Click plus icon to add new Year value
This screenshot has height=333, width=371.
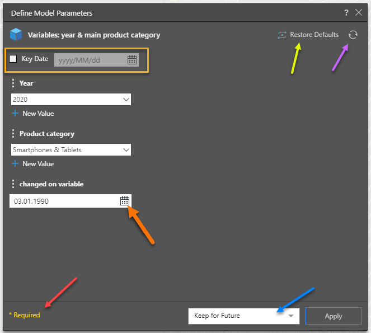pyautogui.click(x=15, y=114)
